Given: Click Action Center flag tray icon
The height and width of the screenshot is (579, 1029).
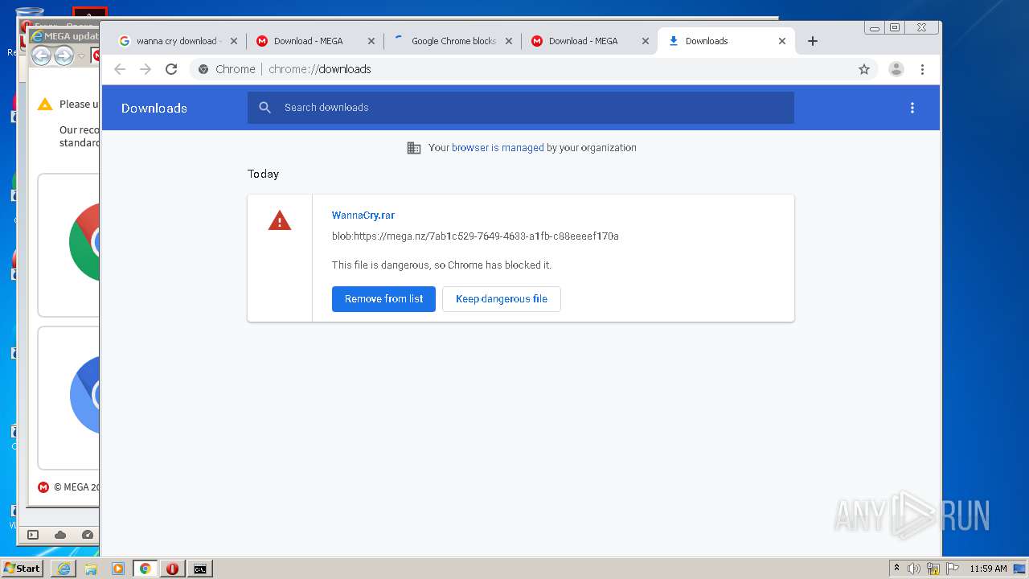Looking at the screenshot, I should click(x=953, y=569).
